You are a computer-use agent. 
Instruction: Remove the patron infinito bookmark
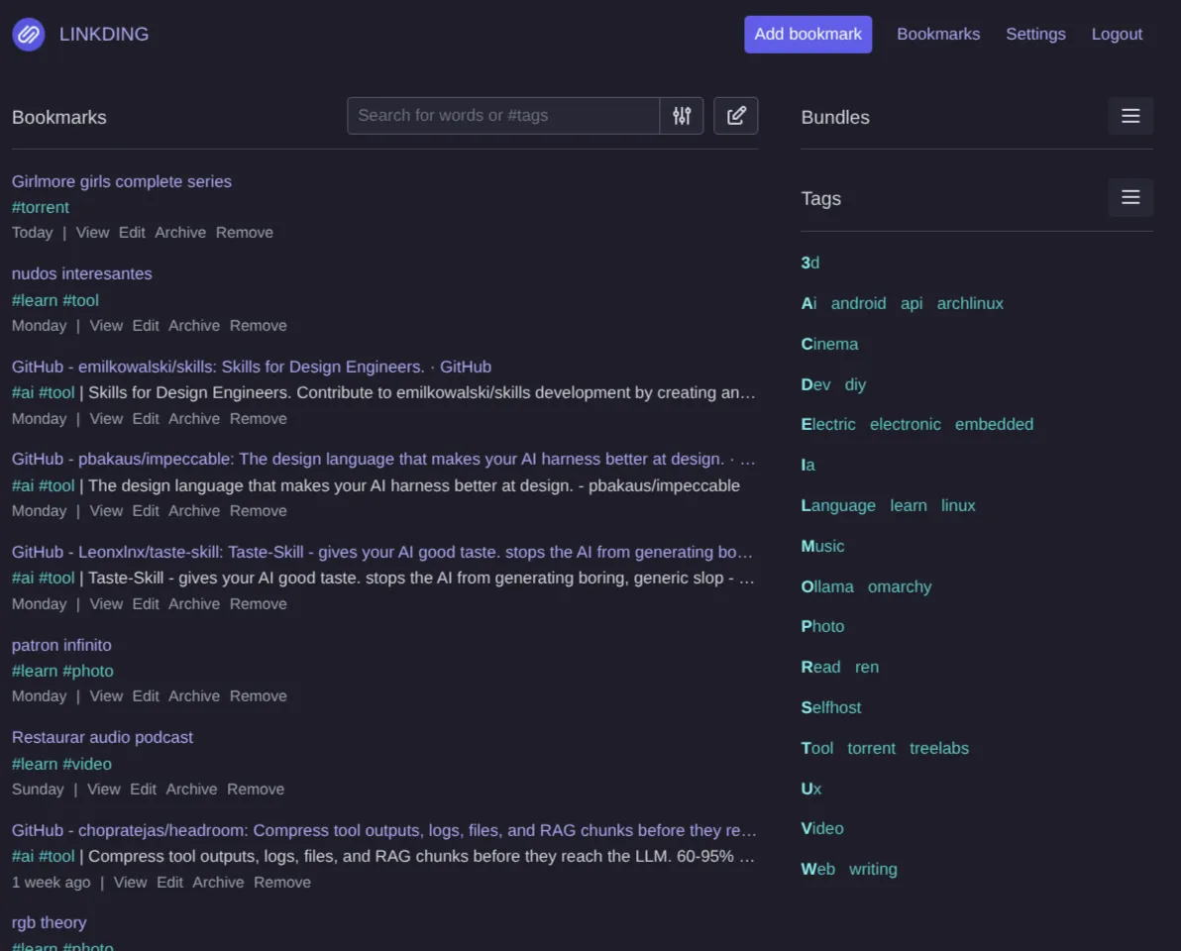(x=259, y=695)
